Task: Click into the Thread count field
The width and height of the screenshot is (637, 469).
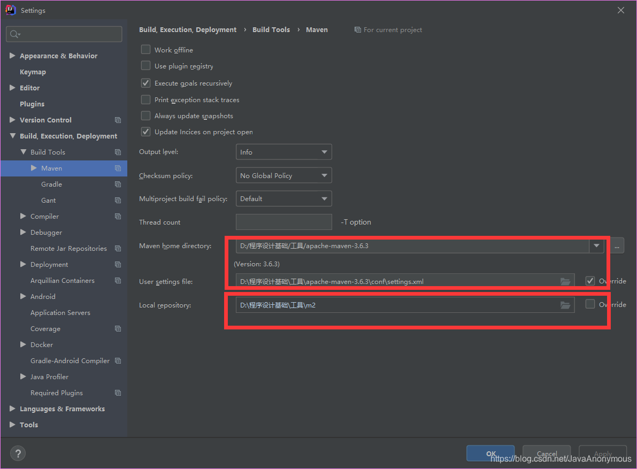Action: point(283,222)
